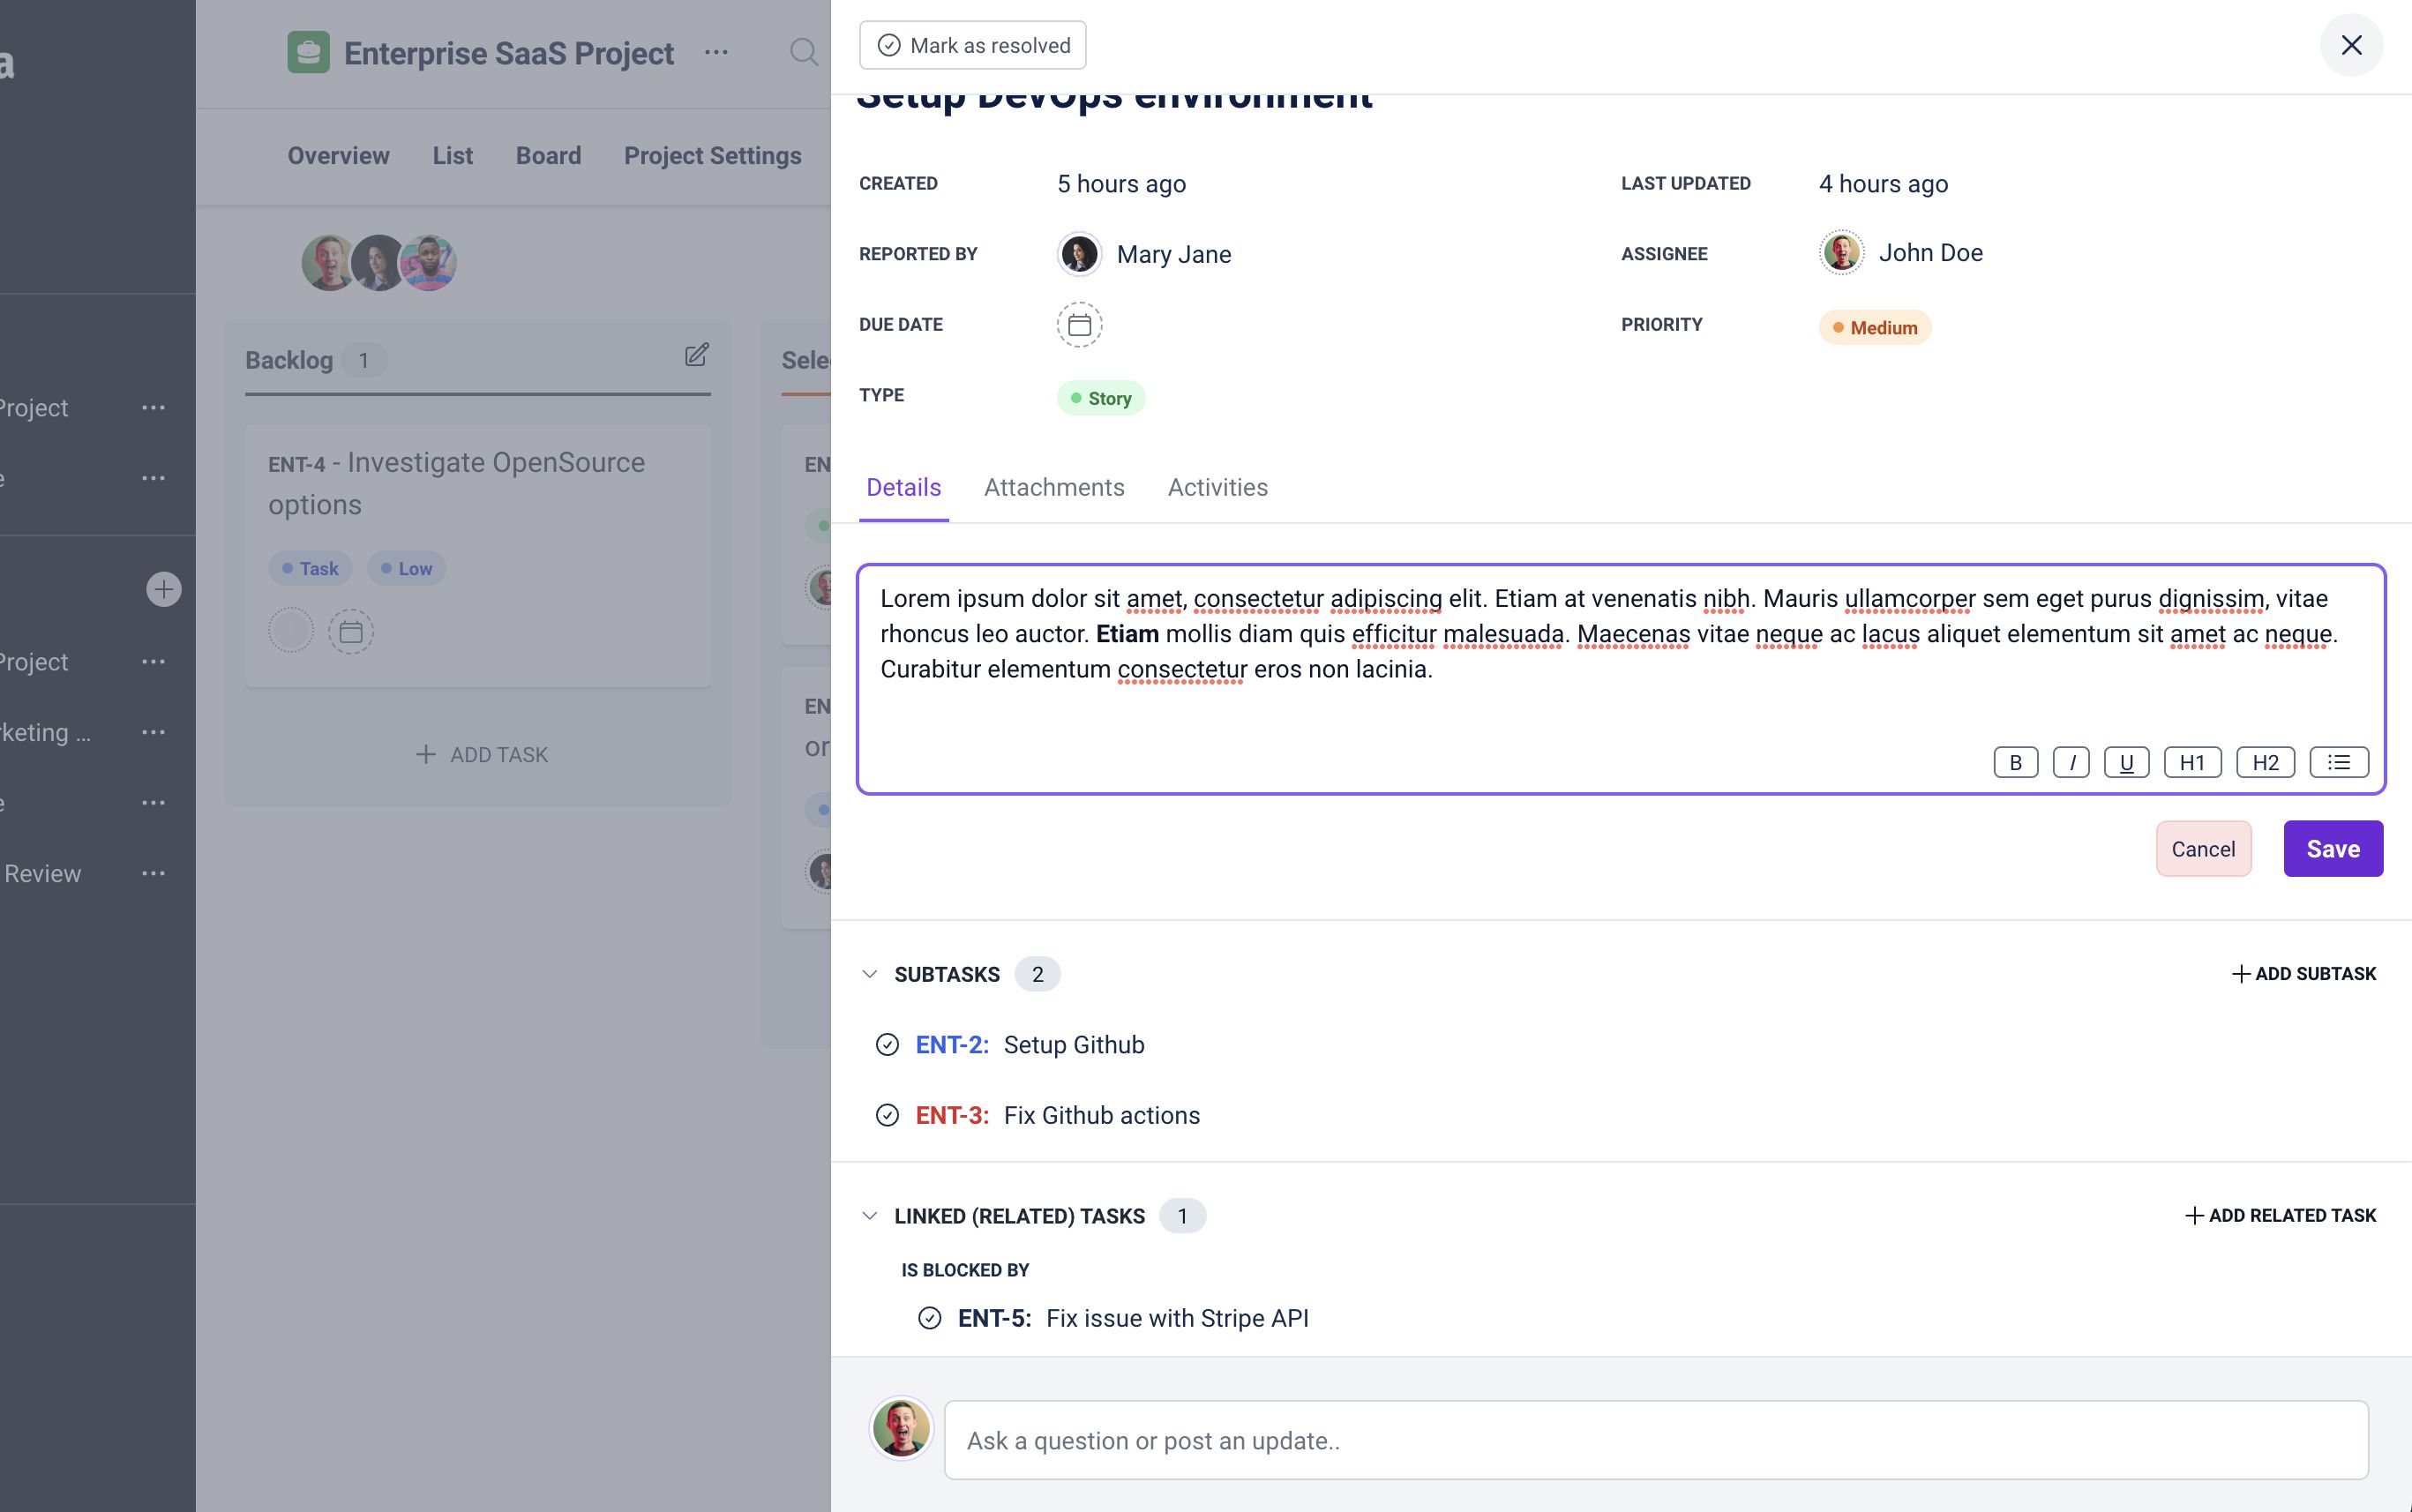
Task: Insert H2 heading in description
Action: pyautogui.click(x=2265, y=763)
